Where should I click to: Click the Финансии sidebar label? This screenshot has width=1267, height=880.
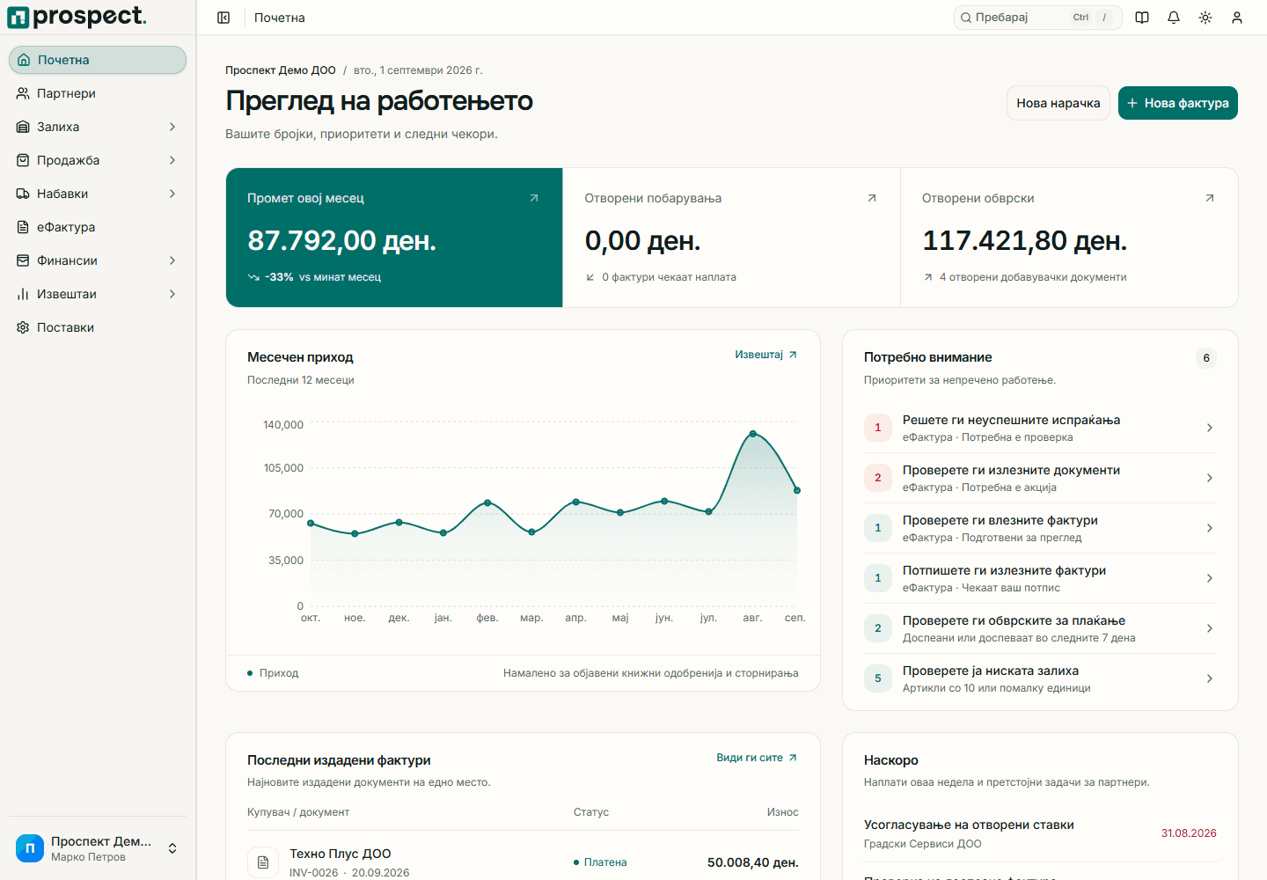point(67,260)
